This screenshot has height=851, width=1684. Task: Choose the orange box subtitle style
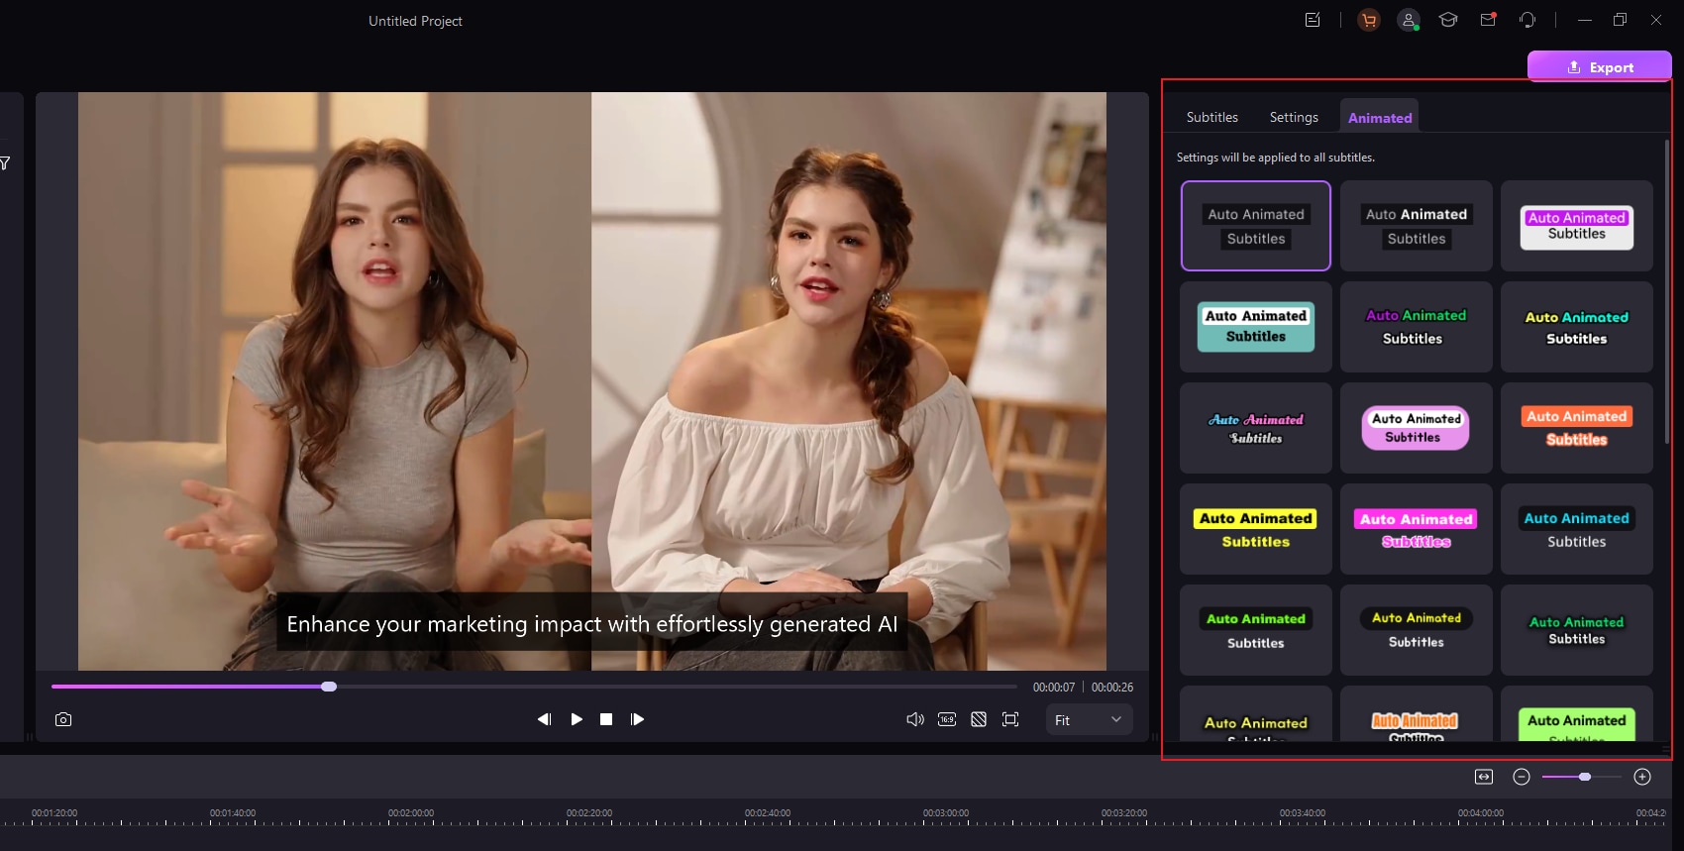pyautogui.click(x=1577, y=428)
